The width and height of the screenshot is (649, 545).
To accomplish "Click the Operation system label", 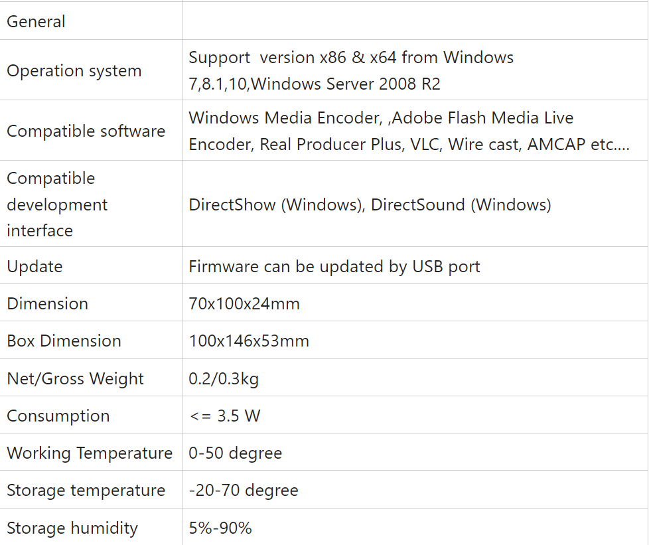I will tap(74, 70).
